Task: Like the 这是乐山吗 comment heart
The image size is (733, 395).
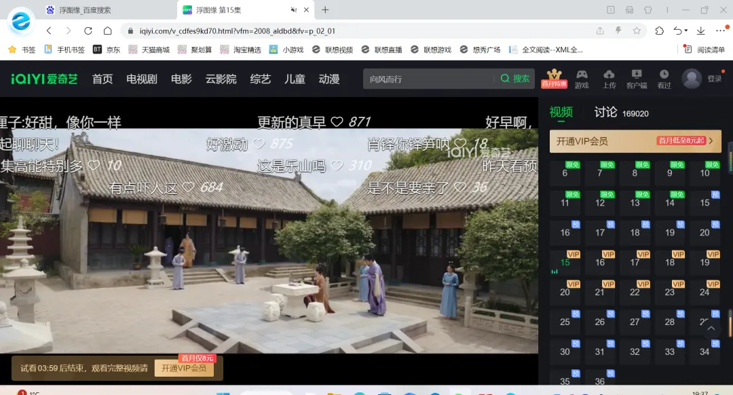Action: pyautogui.click(x=337, y=166)
